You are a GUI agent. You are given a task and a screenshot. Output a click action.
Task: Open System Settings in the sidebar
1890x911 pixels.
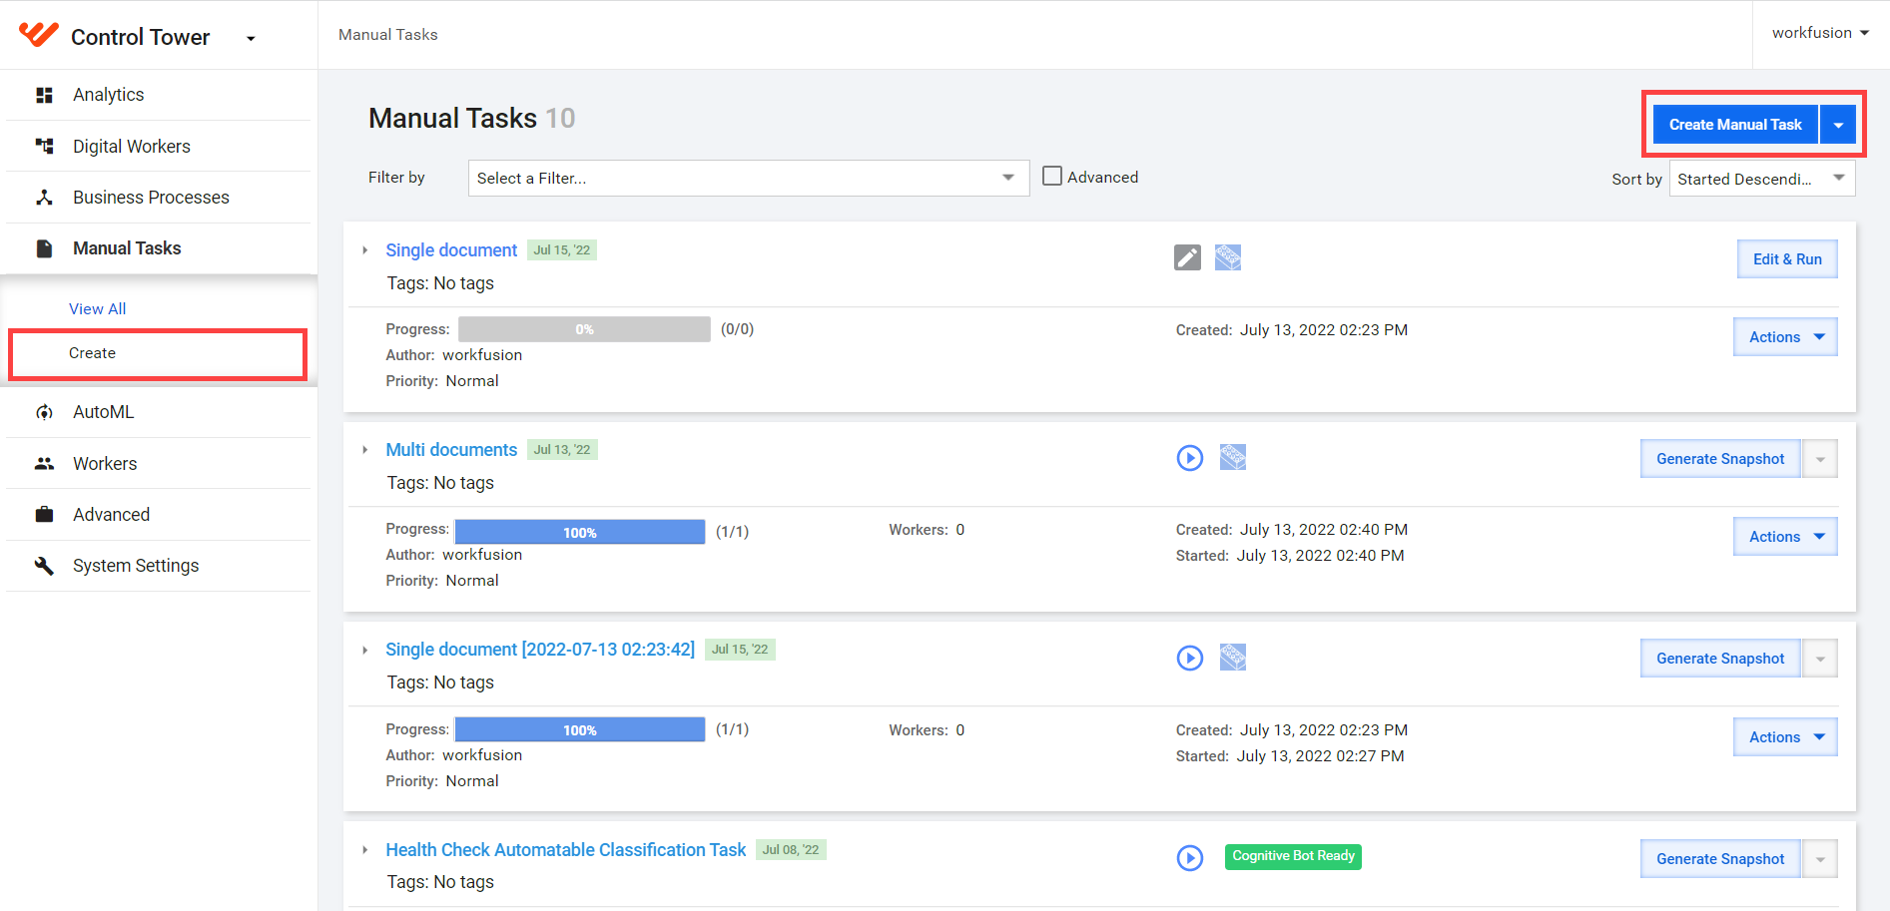pyautogui.click(x=158, y=566)
